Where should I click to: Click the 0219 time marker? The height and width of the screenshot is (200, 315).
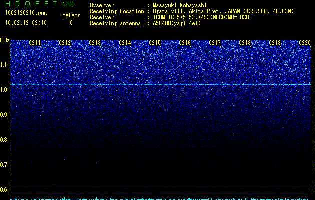point(275,43)
